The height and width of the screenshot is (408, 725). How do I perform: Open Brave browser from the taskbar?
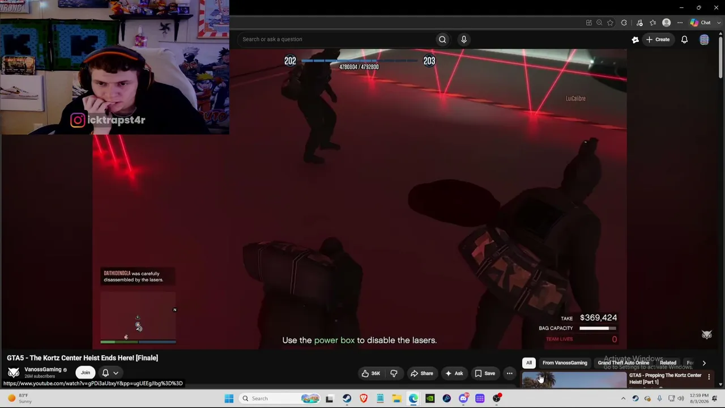tap(364, 398)
